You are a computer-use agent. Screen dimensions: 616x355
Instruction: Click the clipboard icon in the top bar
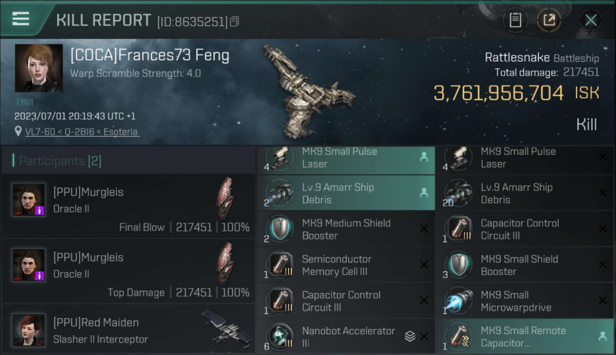pyautogui.click(x=515, y=20)
